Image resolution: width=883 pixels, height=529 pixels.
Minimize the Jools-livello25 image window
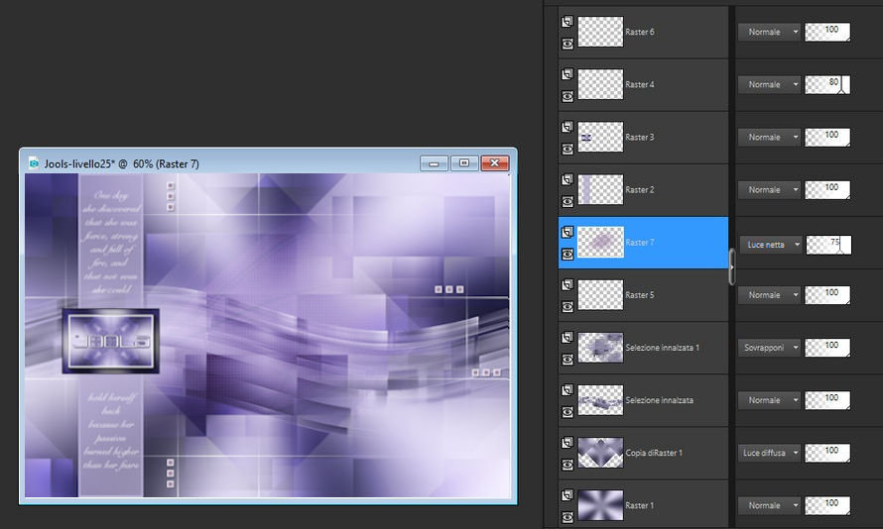tap(434, 163)
